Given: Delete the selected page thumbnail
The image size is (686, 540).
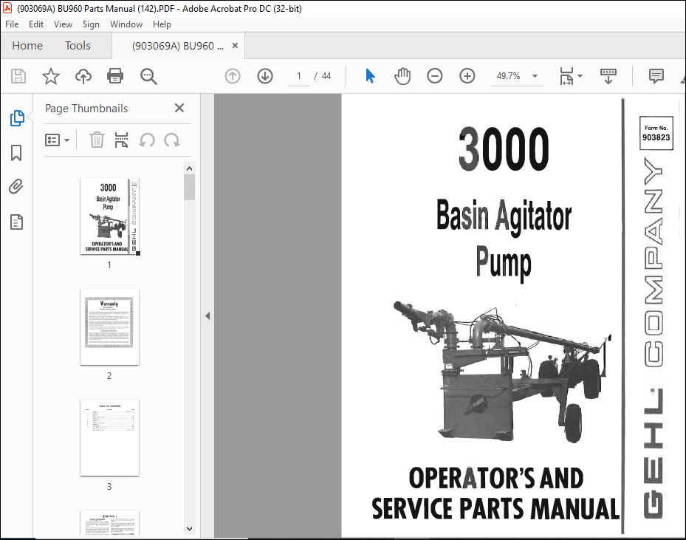Looking at the screenshot, I should 97,140.
